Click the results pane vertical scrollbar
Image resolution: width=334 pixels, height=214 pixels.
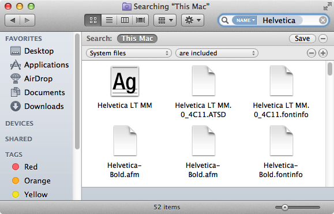click(x=330, y=69)
